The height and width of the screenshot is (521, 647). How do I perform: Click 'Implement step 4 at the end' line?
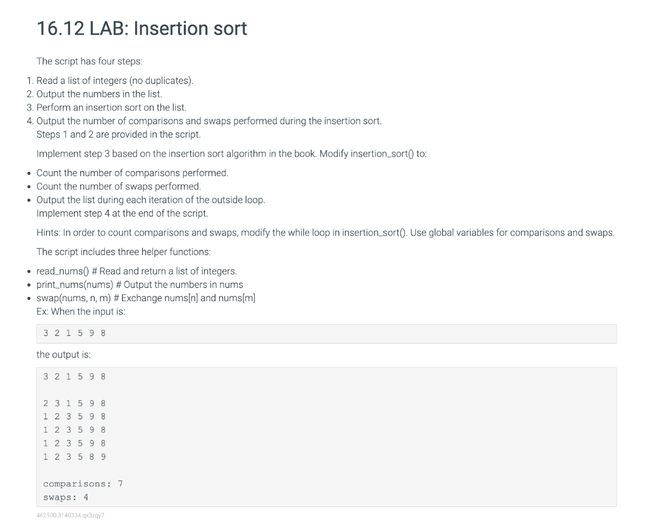[122, 213]
